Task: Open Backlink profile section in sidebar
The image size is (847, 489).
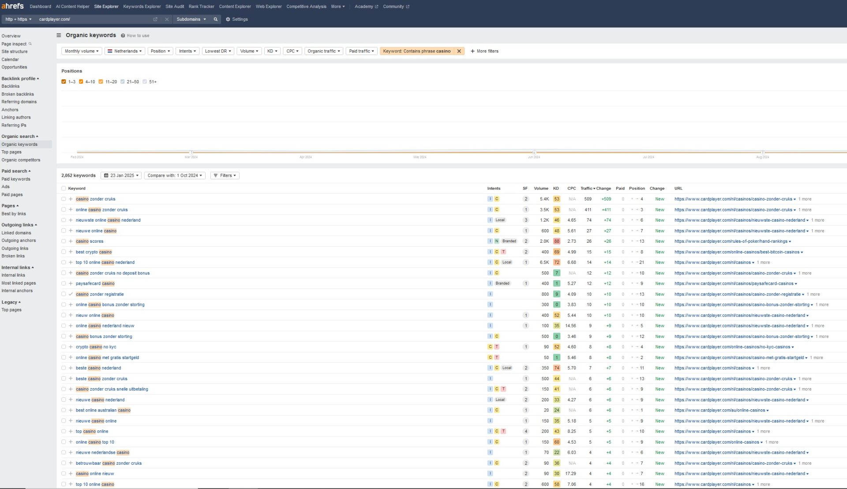Action: pyautogui.click(x=19, y=78)
